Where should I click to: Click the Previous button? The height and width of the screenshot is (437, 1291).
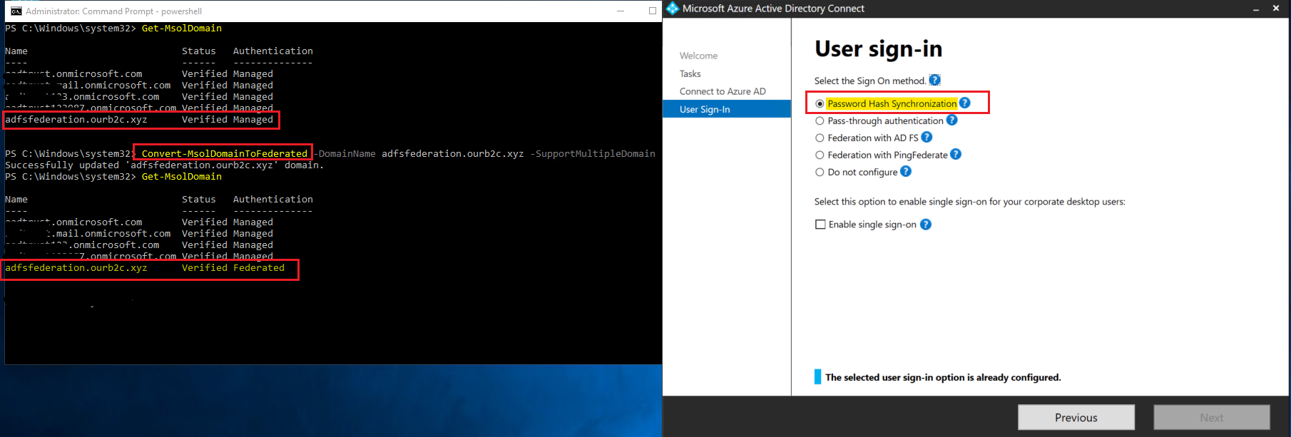tap(1076, 417)
